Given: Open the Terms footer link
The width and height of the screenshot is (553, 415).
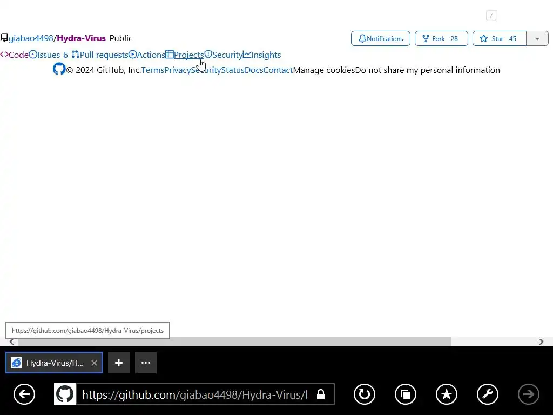Looking at the screenshot, I should 153,70.
